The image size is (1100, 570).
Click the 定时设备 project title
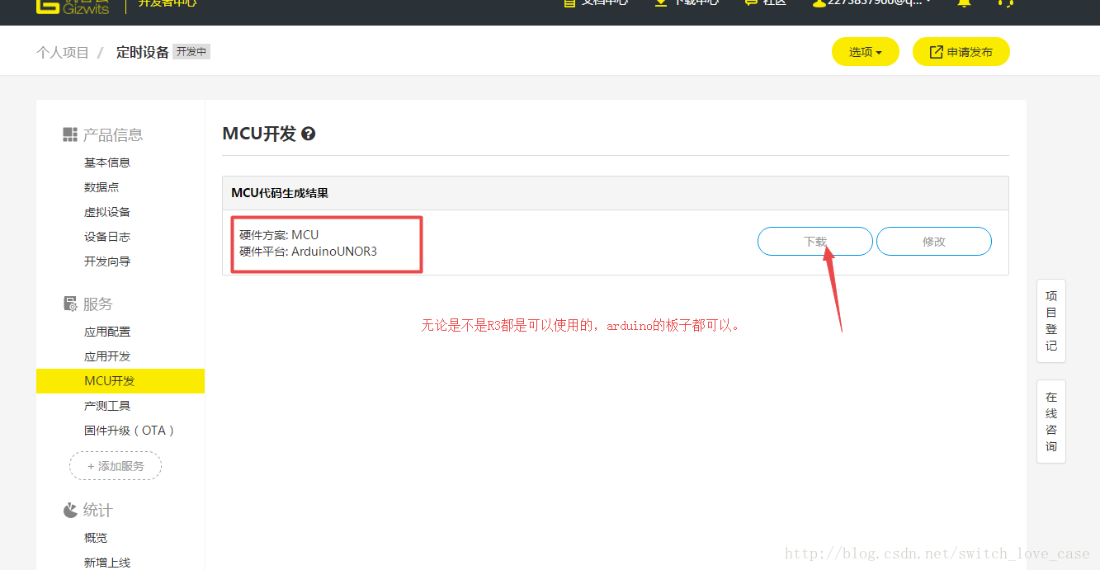pos(143,52)
